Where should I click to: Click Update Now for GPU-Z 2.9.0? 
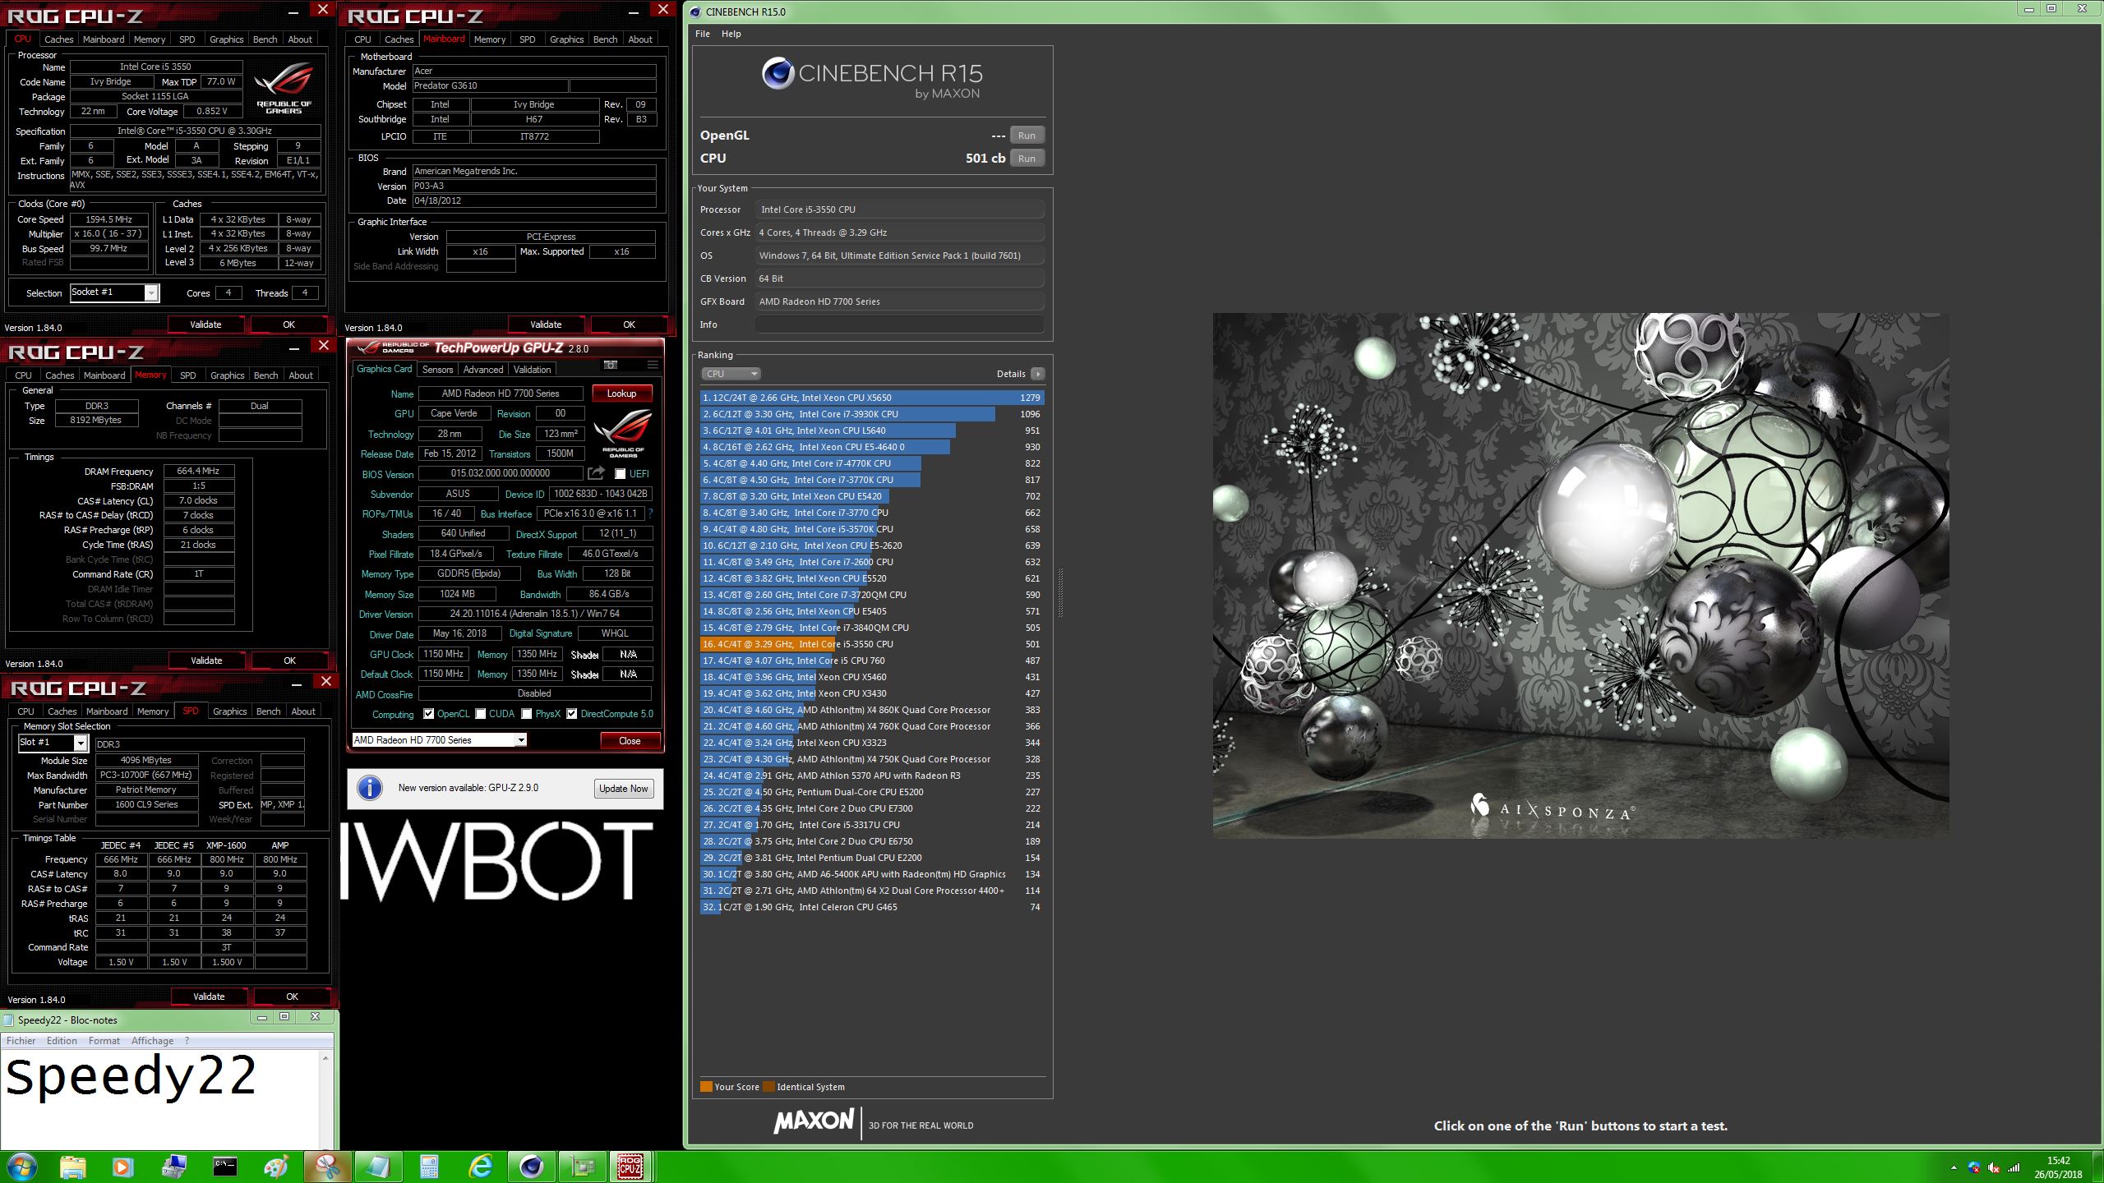tap(623, 789)
